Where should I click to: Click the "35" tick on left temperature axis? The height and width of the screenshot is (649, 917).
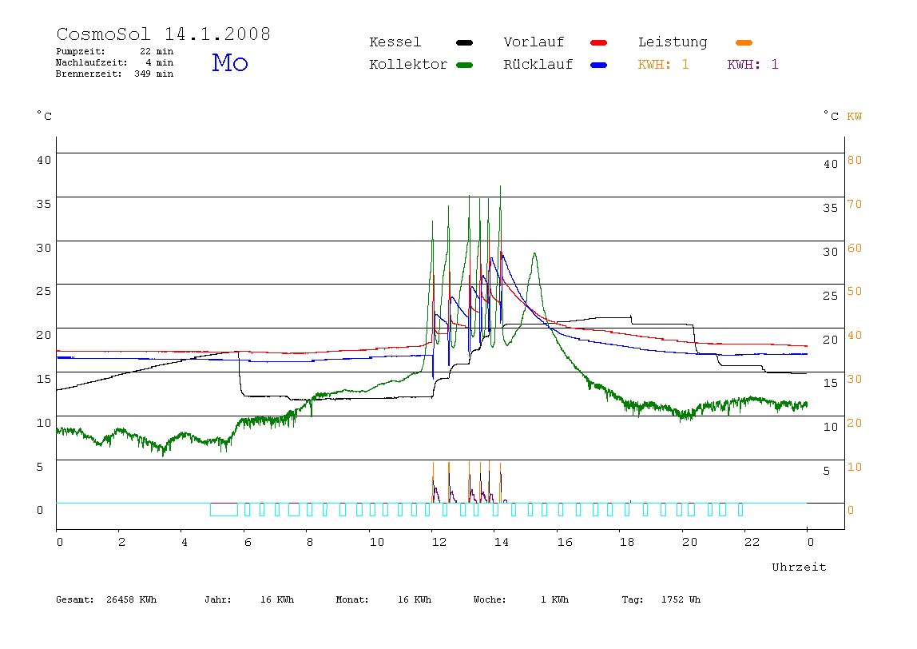(44, 204)
